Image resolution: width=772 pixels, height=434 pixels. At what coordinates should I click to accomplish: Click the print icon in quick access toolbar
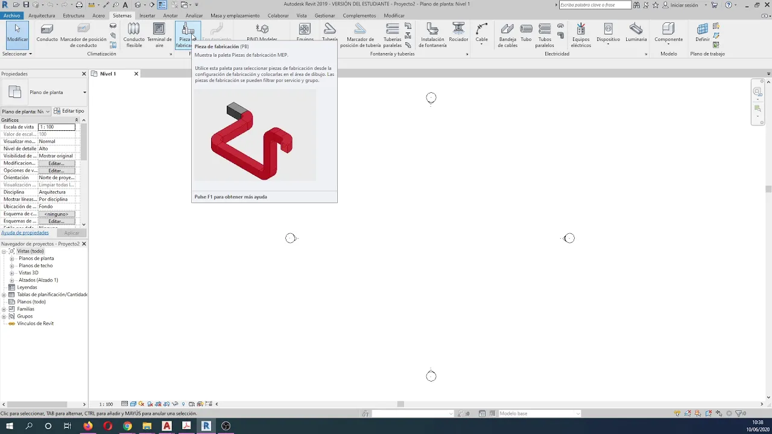click(79, 5)
